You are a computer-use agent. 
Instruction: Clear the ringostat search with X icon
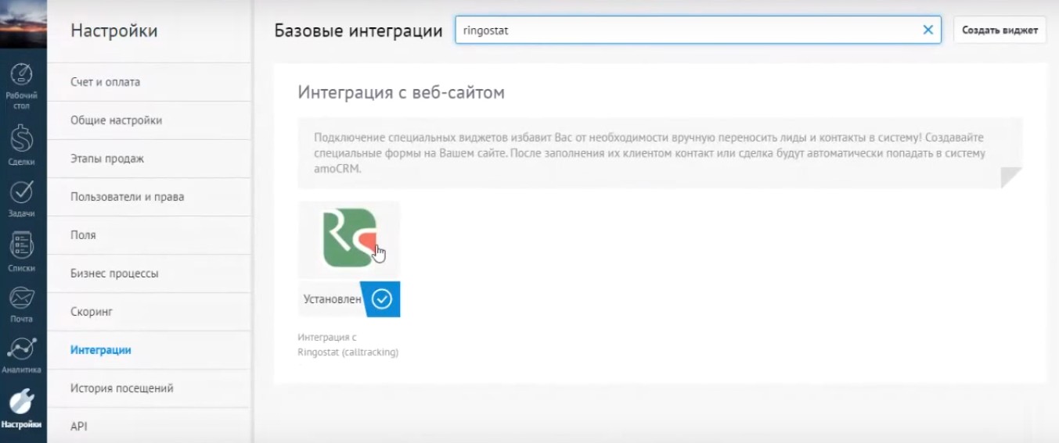click(928, 30)
